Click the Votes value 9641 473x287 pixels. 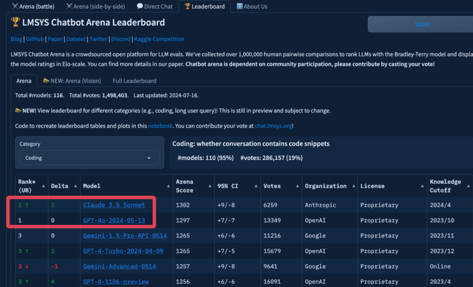tap(270, 266)
